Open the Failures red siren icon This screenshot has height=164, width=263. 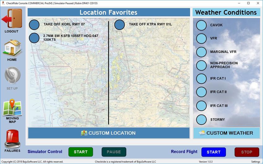[12, 139]
